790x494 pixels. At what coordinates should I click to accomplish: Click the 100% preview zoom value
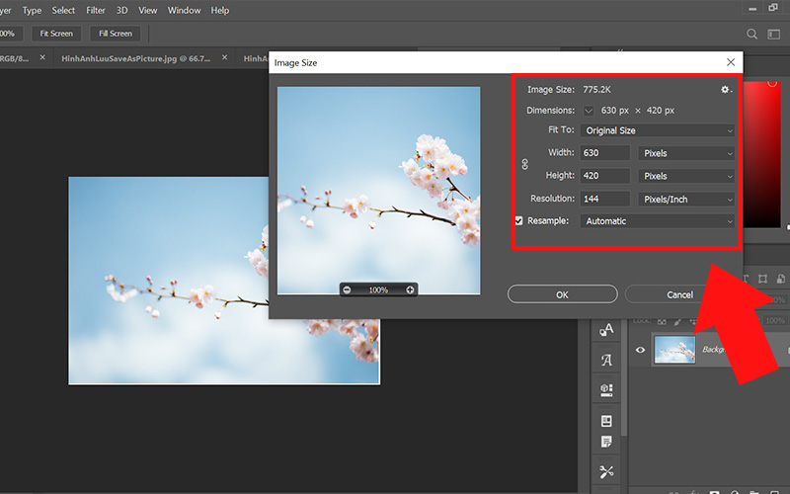click(x=378, y=289)
